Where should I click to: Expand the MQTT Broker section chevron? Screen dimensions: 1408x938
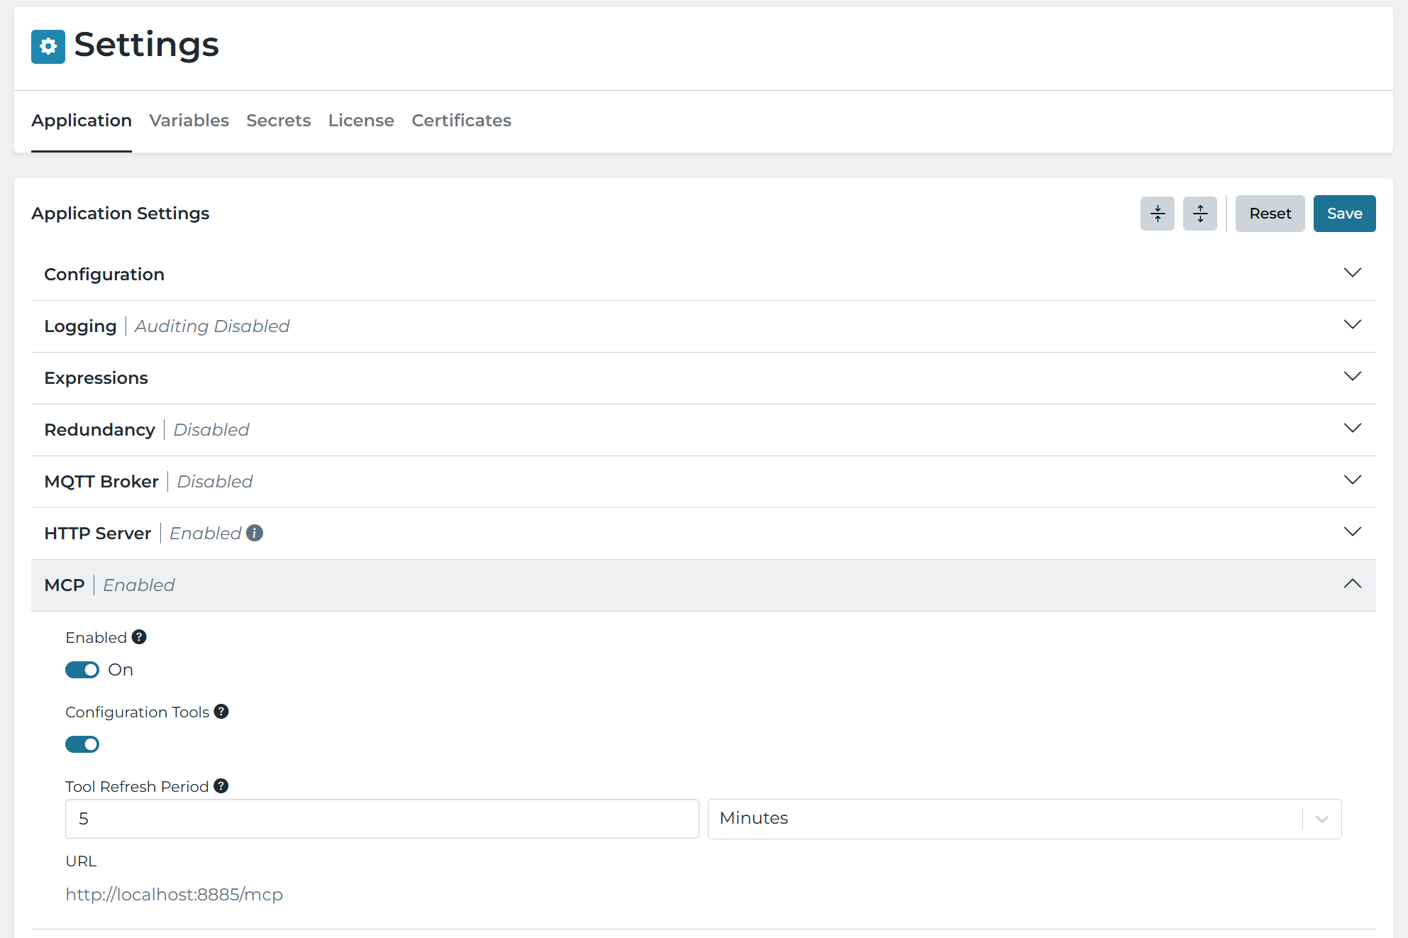(1353, 480)
